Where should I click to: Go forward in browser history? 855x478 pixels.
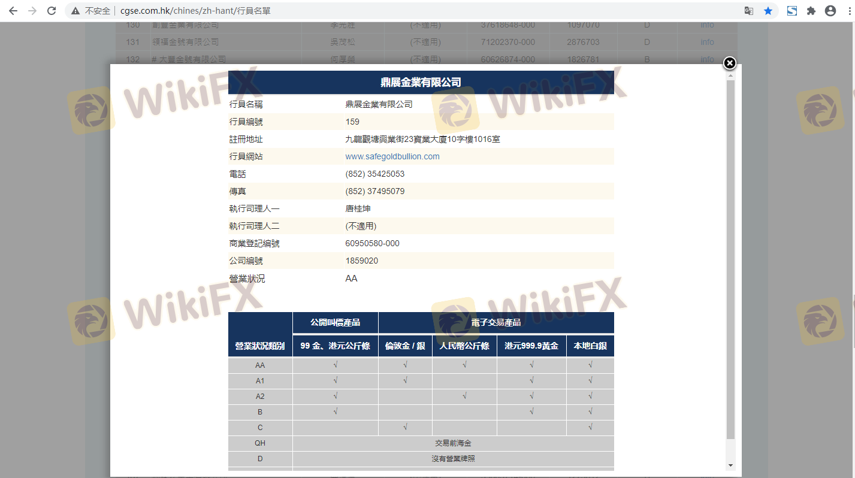coord(32,11)
